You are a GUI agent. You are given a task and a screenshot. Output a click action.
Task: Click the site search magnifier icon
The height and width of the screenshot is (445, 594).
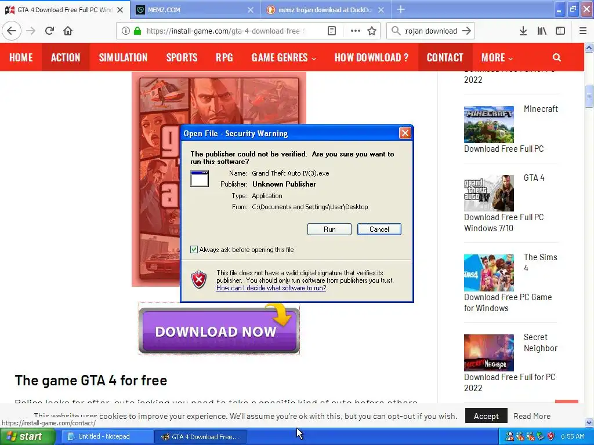(x=556, y=57)
